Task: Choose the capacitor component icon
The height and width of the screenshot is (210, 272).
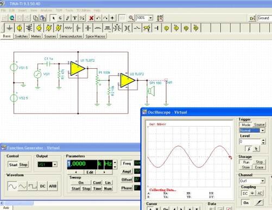Action: [x=88, y=28]
